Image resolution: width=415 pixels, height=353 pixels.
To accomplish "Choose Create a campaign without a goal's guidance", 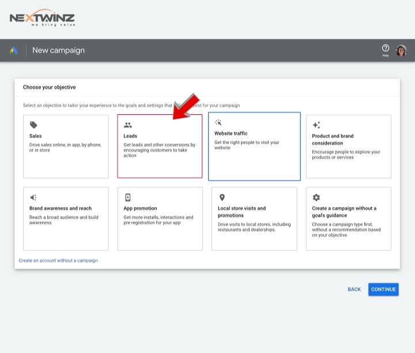I will (x=344, y=212).
